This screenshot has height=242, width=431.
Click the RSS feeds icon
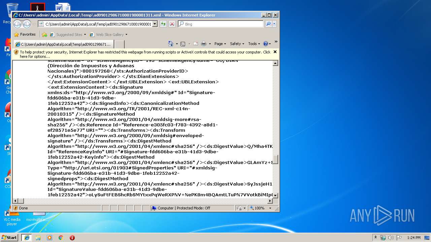[183, 44]
